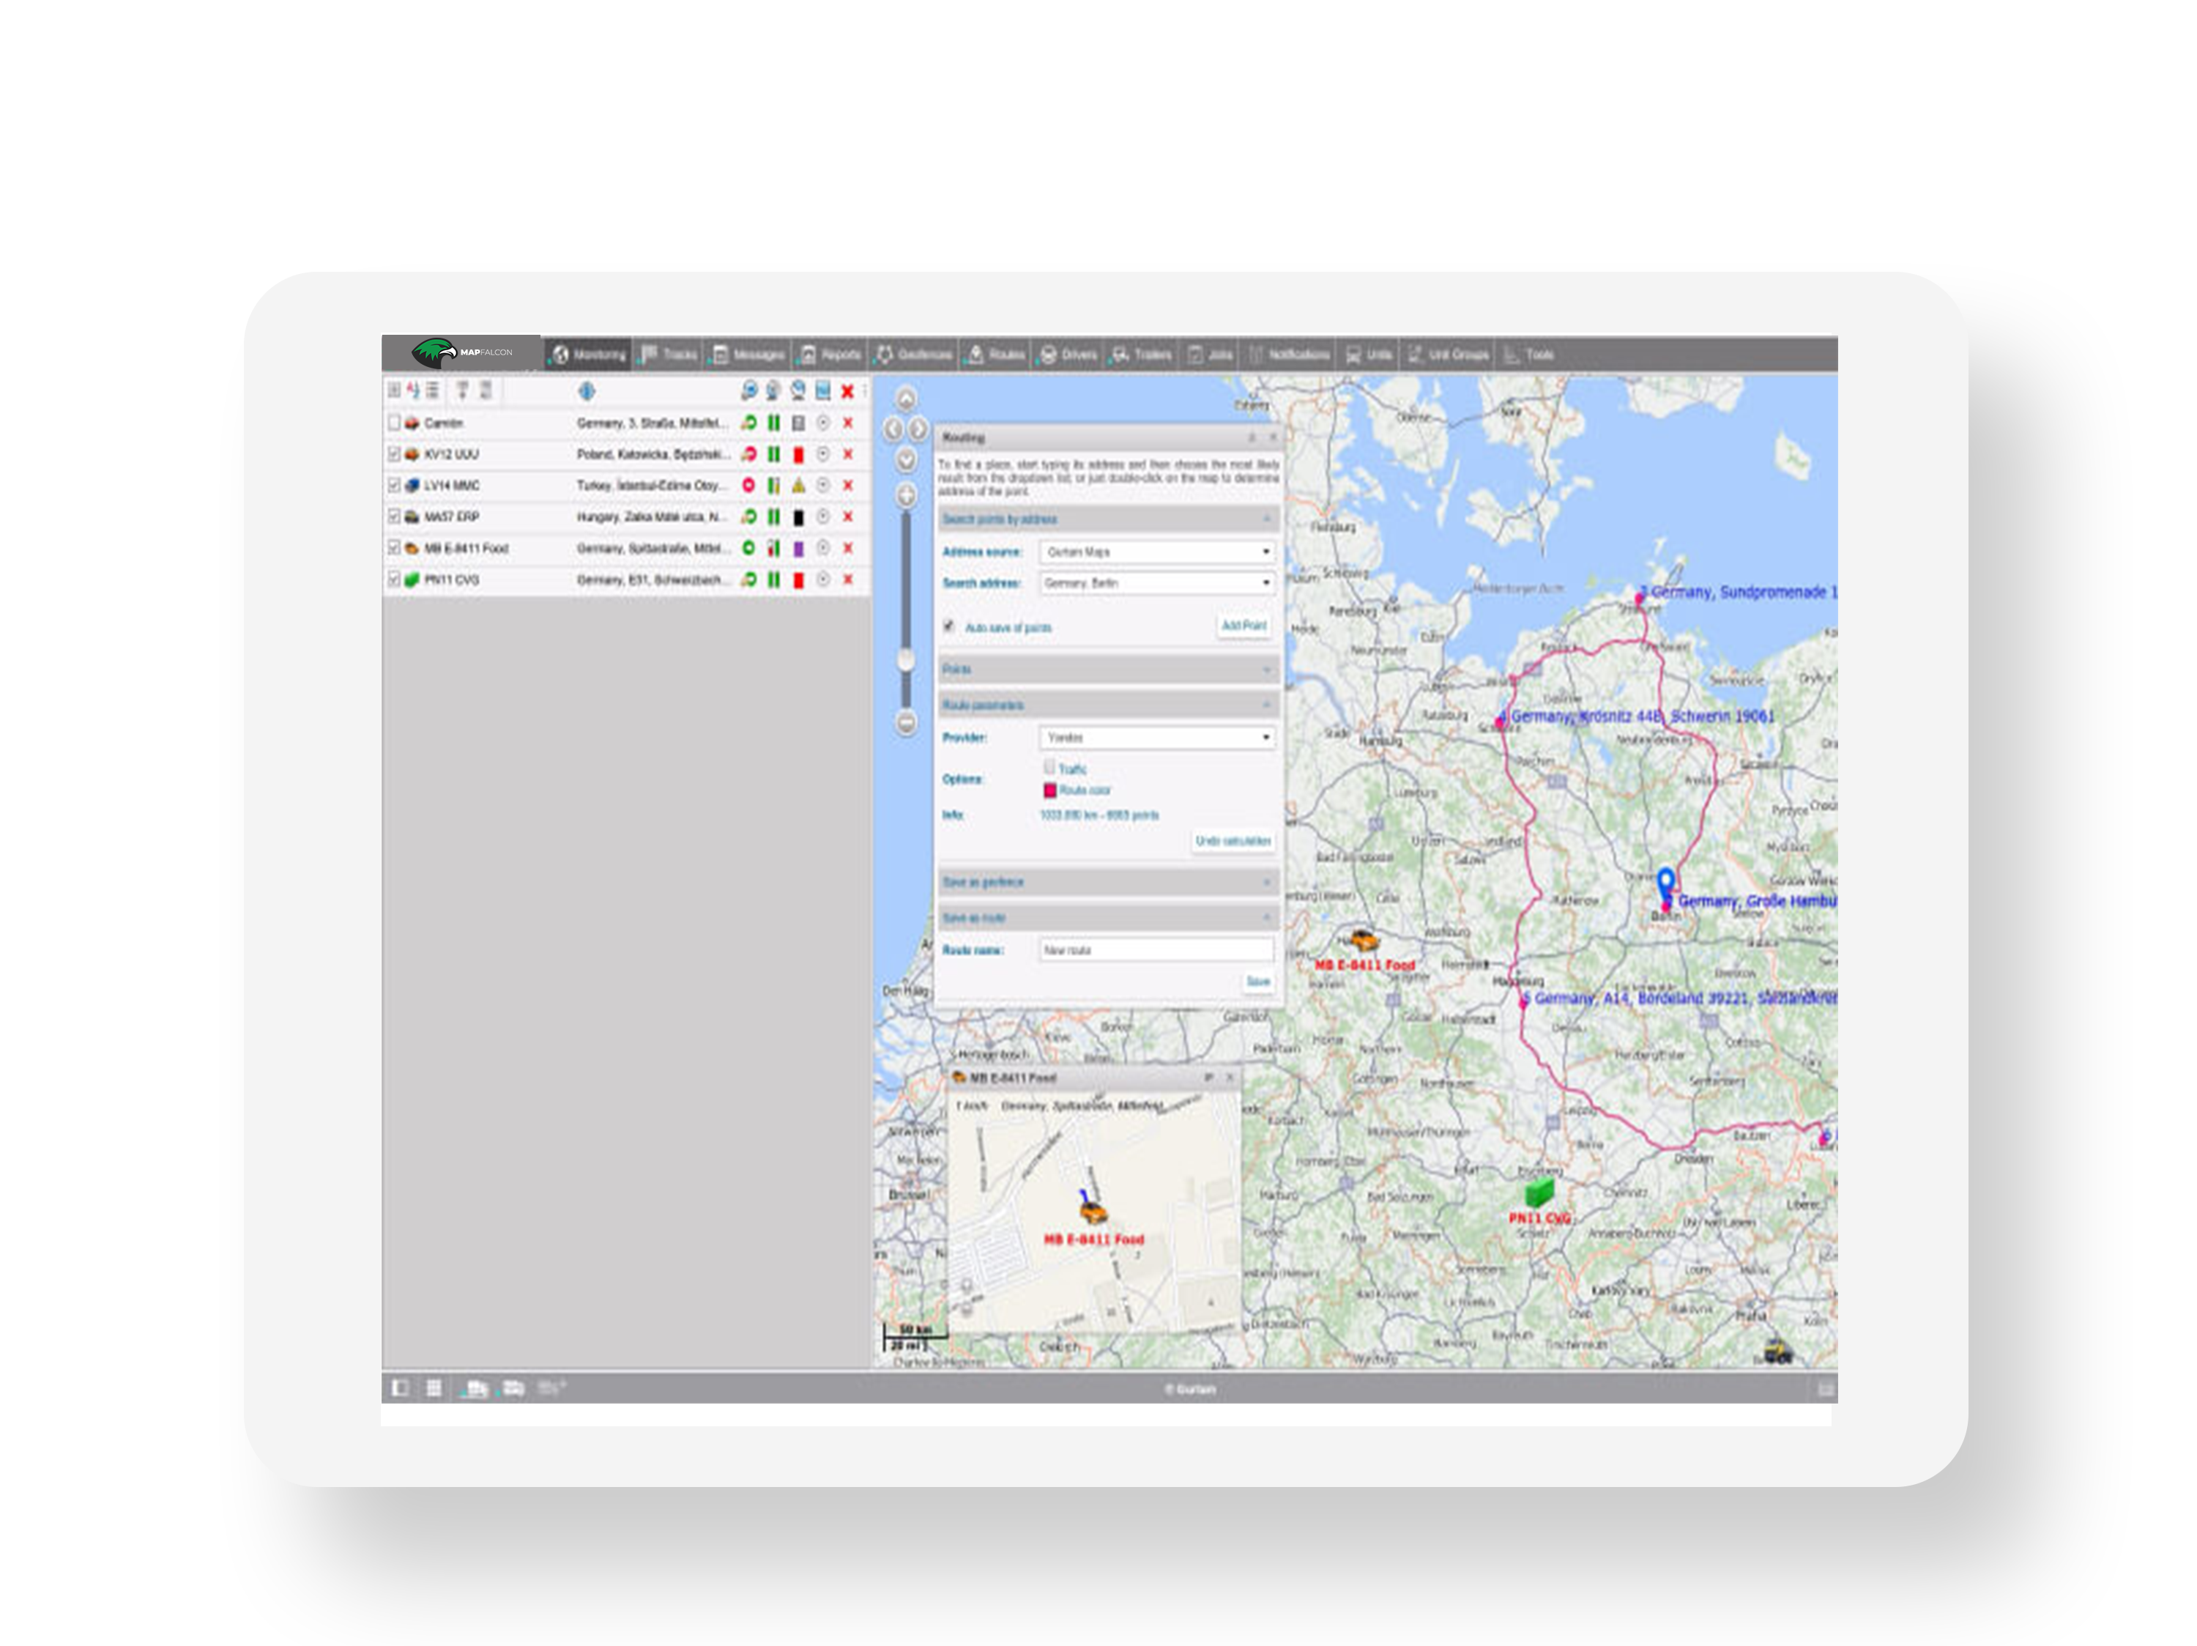Open the Trailers tab
This screenshot has width=2197, height=1646.
(1142, 355)
